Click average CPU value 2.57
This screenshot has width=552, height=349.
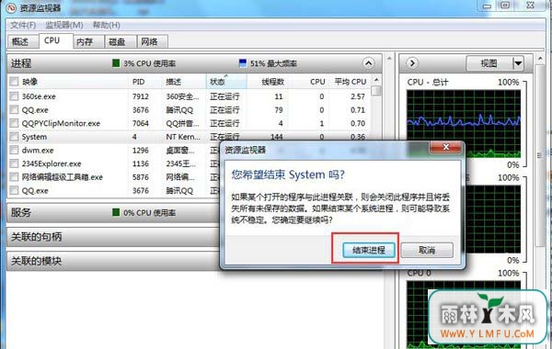358,96
